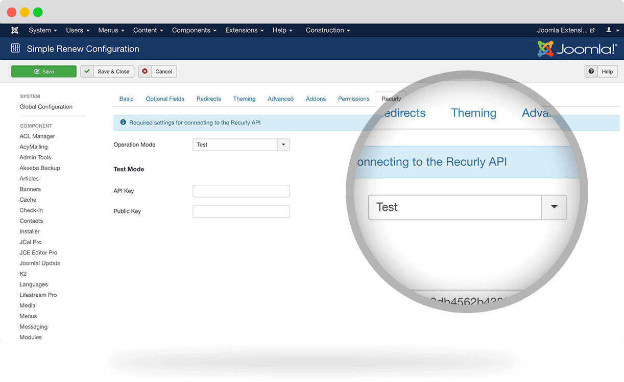Open the user account icon menu

[611, 30]
